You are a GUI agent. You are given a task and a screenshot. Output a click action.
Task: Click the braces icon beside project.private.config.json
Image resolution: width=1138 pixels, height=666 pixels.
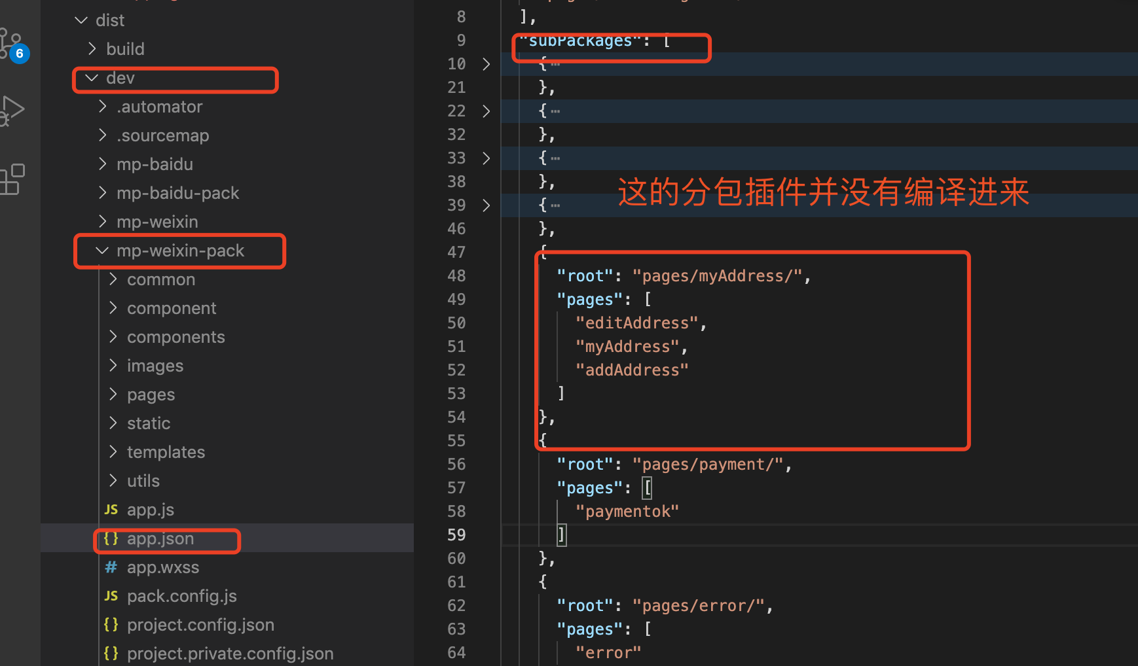(111, 654)
